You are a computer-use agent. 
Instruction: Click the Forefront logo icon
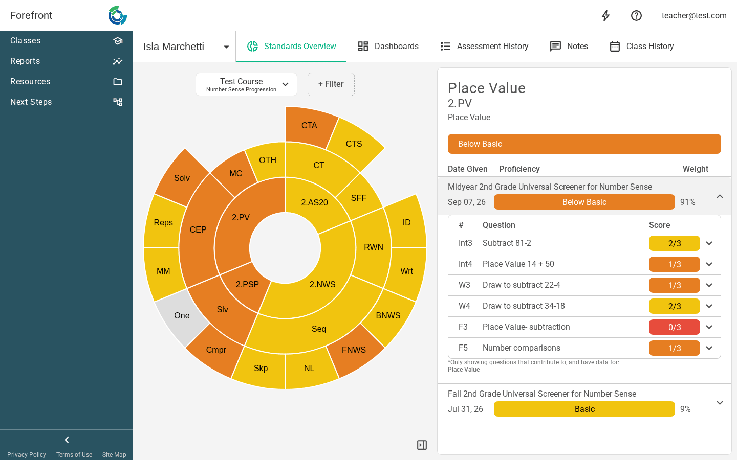click(117, 15)
